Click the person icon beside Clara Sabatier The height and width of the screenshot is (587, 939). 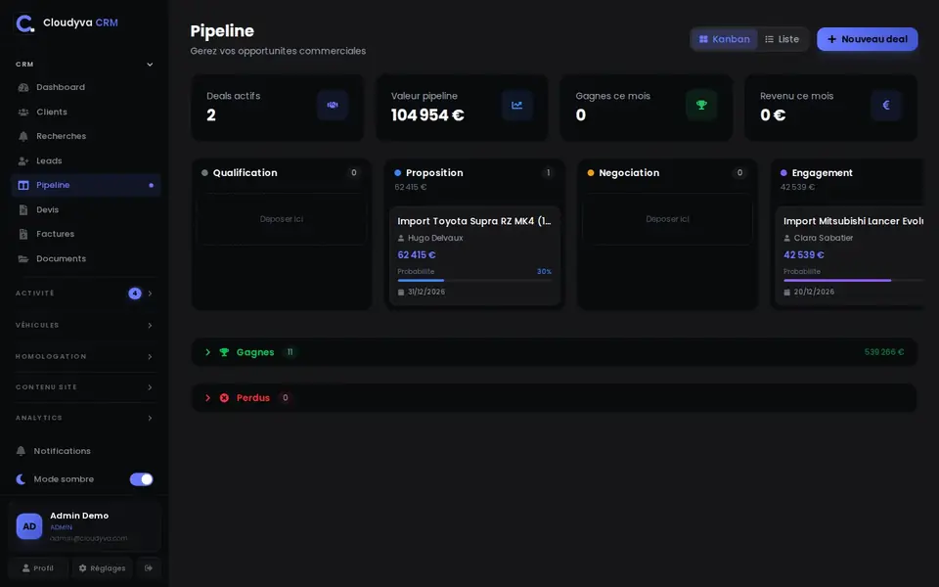coord(786,238)
